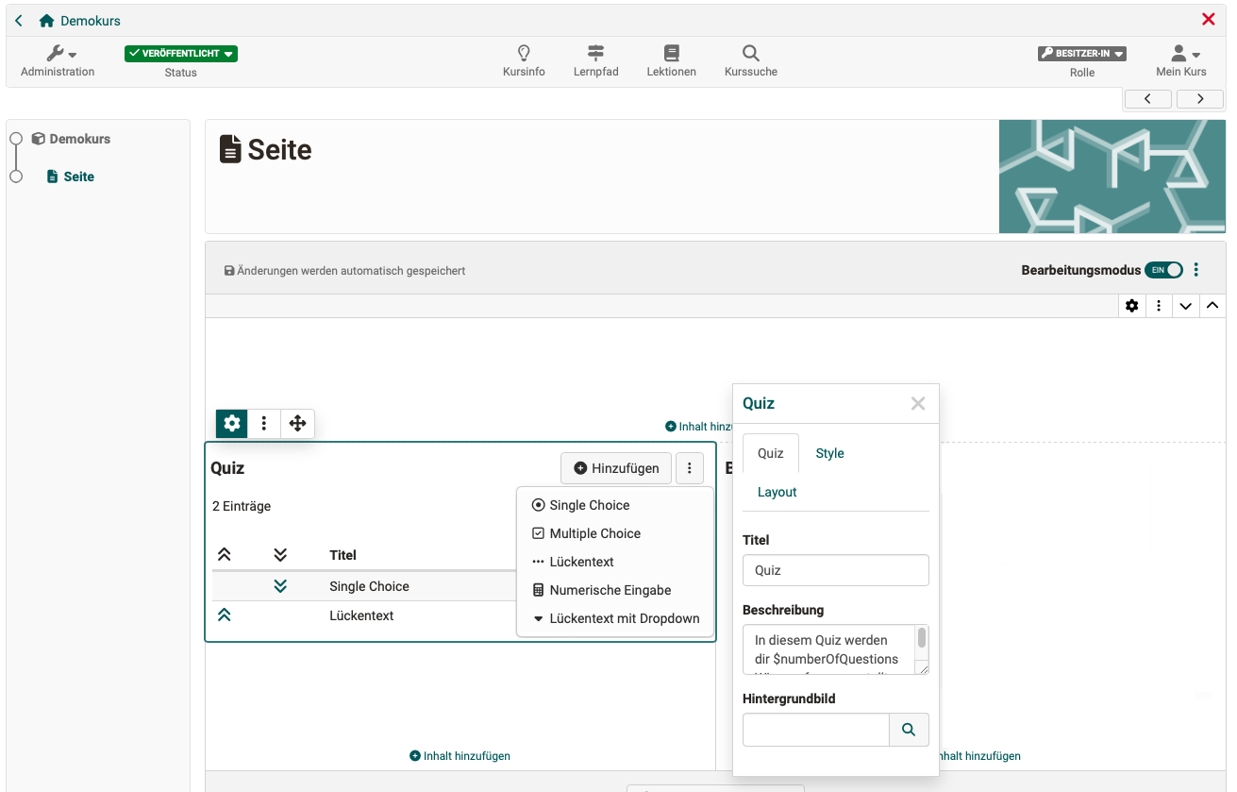The width and height of the screenshot is (1237, 792).
Task: Select the Single Choice table entry
Action: coord(369,586)
